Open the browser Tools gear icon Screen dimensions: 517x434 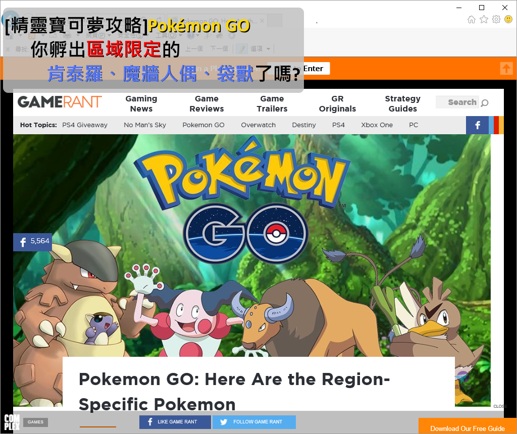pos(496,20)
